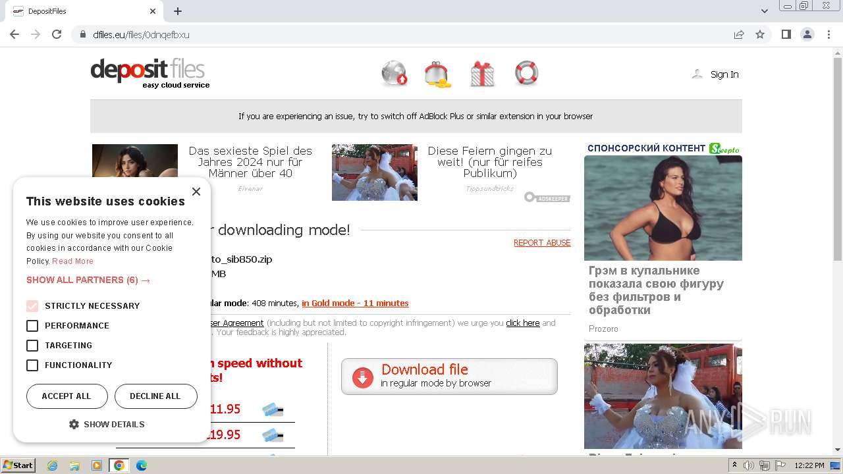Open the gold coins purse icon
Screen dimensions: 843x474
pos(437,74)
